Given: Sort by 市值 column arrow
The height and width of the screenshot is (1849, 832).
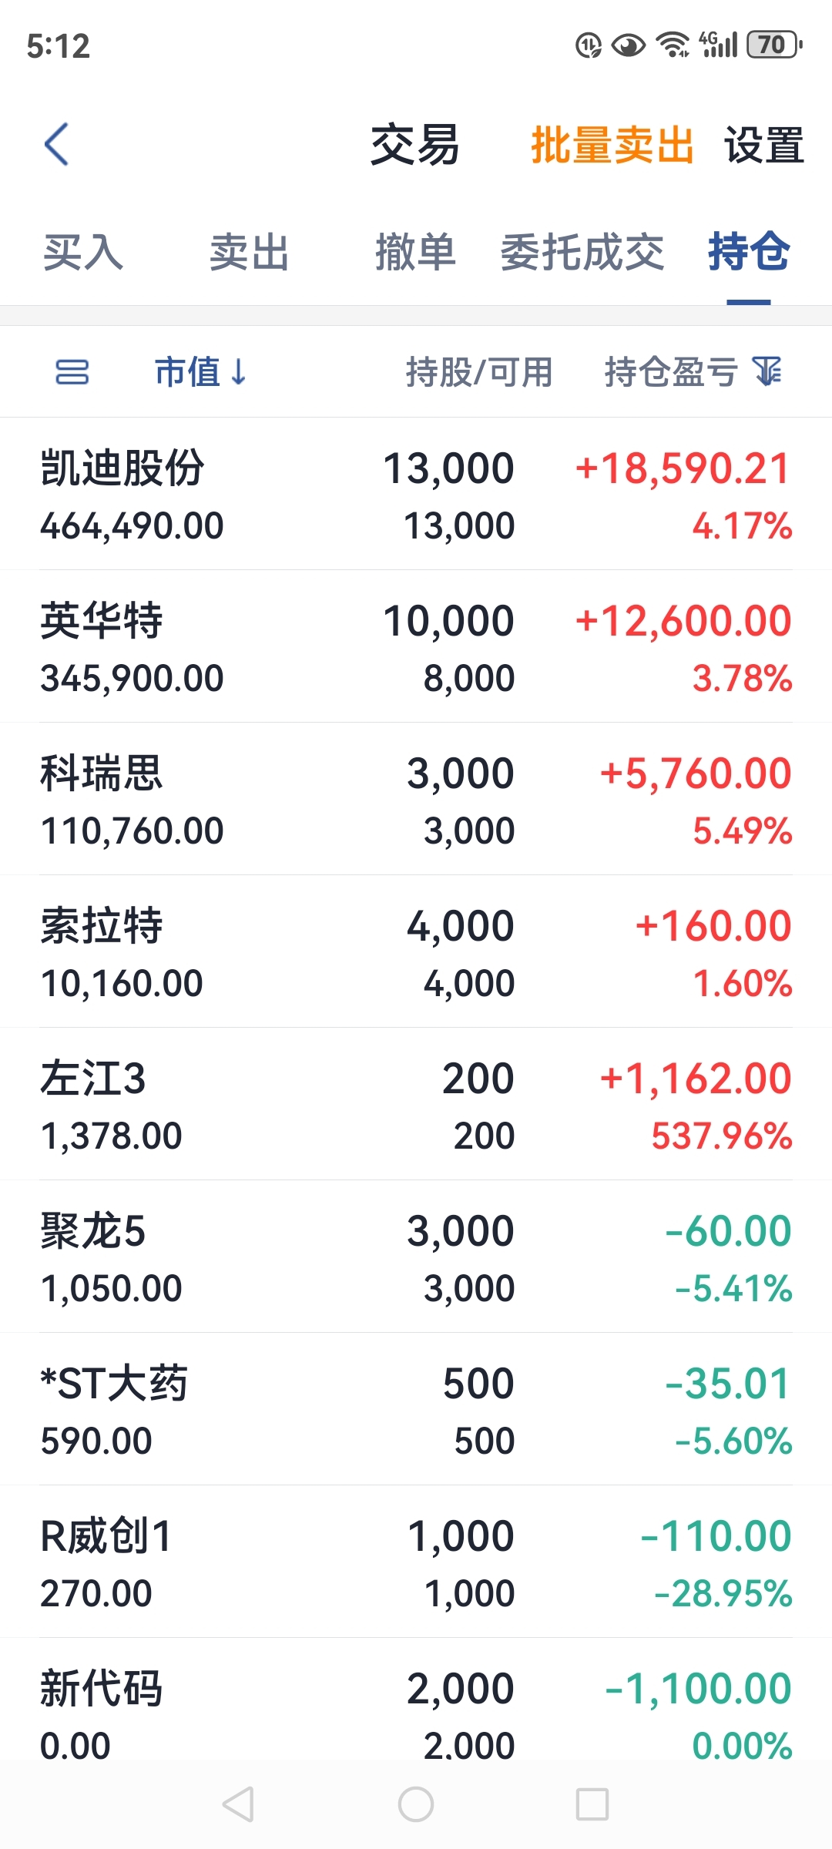Looking at the screenshot, I should (239, 372).
